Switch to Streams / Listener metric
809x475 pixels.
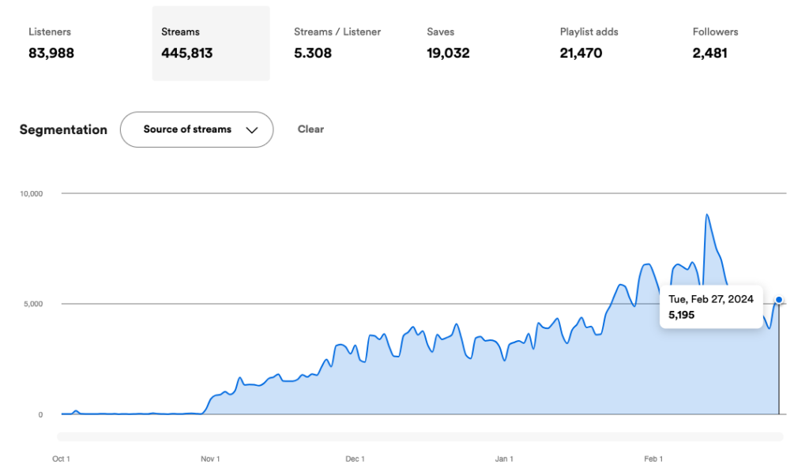(x=337, y=43)
